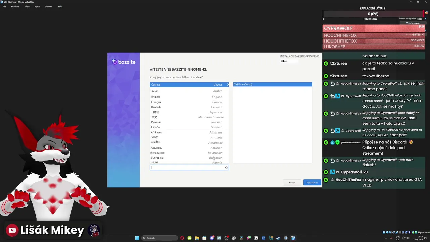Open the Windows notification bell
Image resolution: width=430 pixels, height=242 pixels.
coord(425,238)
